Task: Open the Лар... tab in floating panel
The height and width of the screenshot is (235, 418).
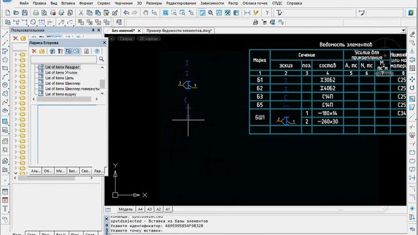Action: [98, 171]
